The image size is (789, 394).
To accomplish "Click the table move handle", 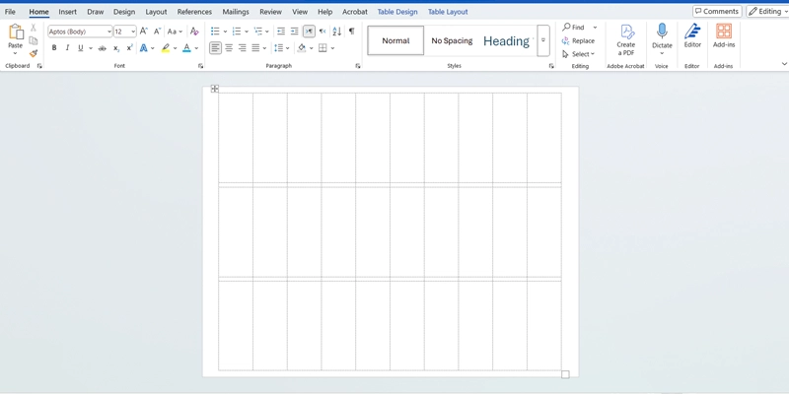I will point(214,89).
